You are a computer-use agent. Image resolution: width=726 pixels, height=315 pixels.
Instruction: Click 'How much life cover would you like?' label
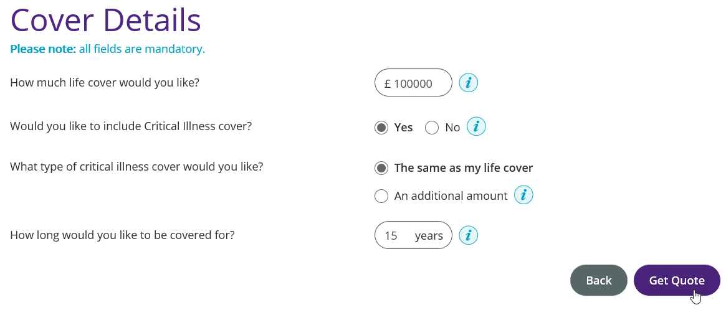coord(105,82)
